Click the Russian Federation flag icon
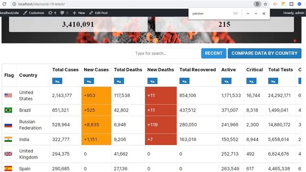306x172 pixels. point(8,125)
